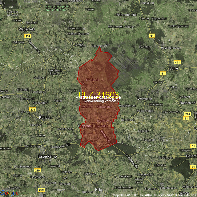197x197 pixels.
Task: Click the 61 road shield above Darlaten
Action: click(x=152, y=36)
